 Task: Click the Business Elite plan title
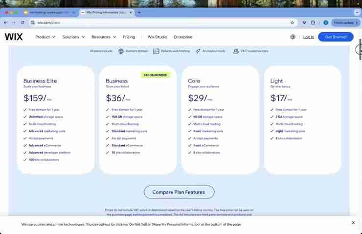[40, 81]
